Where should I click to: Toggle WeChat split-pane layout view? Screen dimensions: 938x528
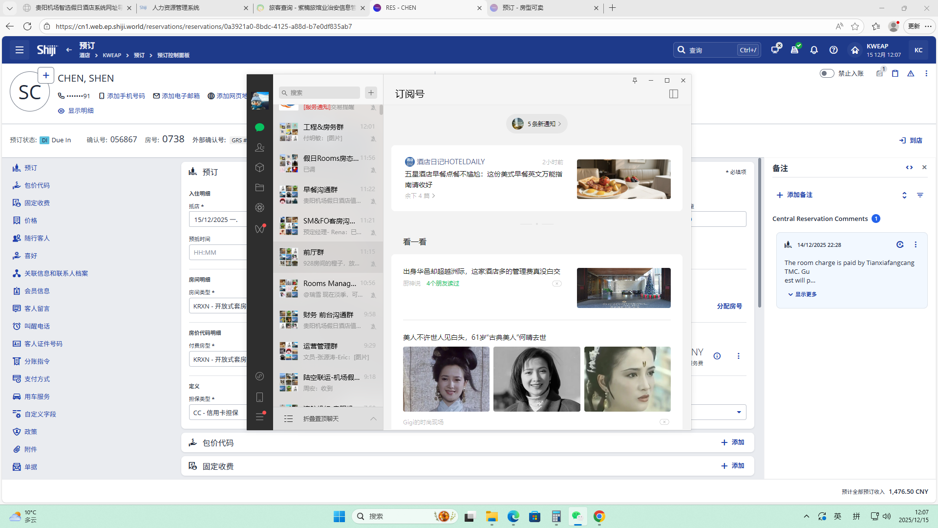coord(674,94)
